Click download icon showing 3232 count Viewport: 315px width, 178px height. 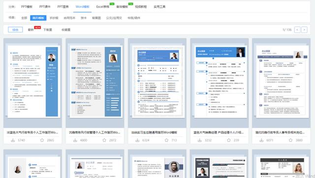(200, 140)
